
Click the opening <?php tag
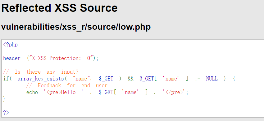click(x=11, y=45)
